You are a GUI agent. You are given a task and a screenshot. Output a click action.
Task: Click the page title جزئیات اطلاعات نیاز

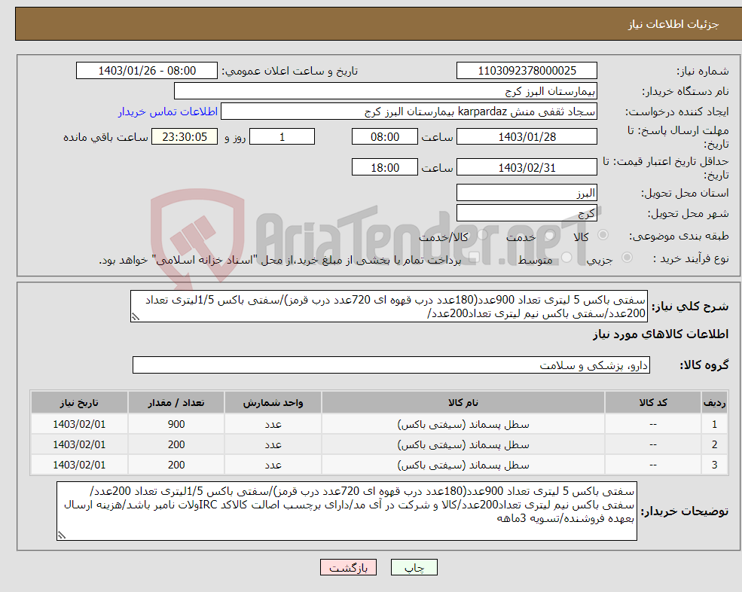(673, 24)
